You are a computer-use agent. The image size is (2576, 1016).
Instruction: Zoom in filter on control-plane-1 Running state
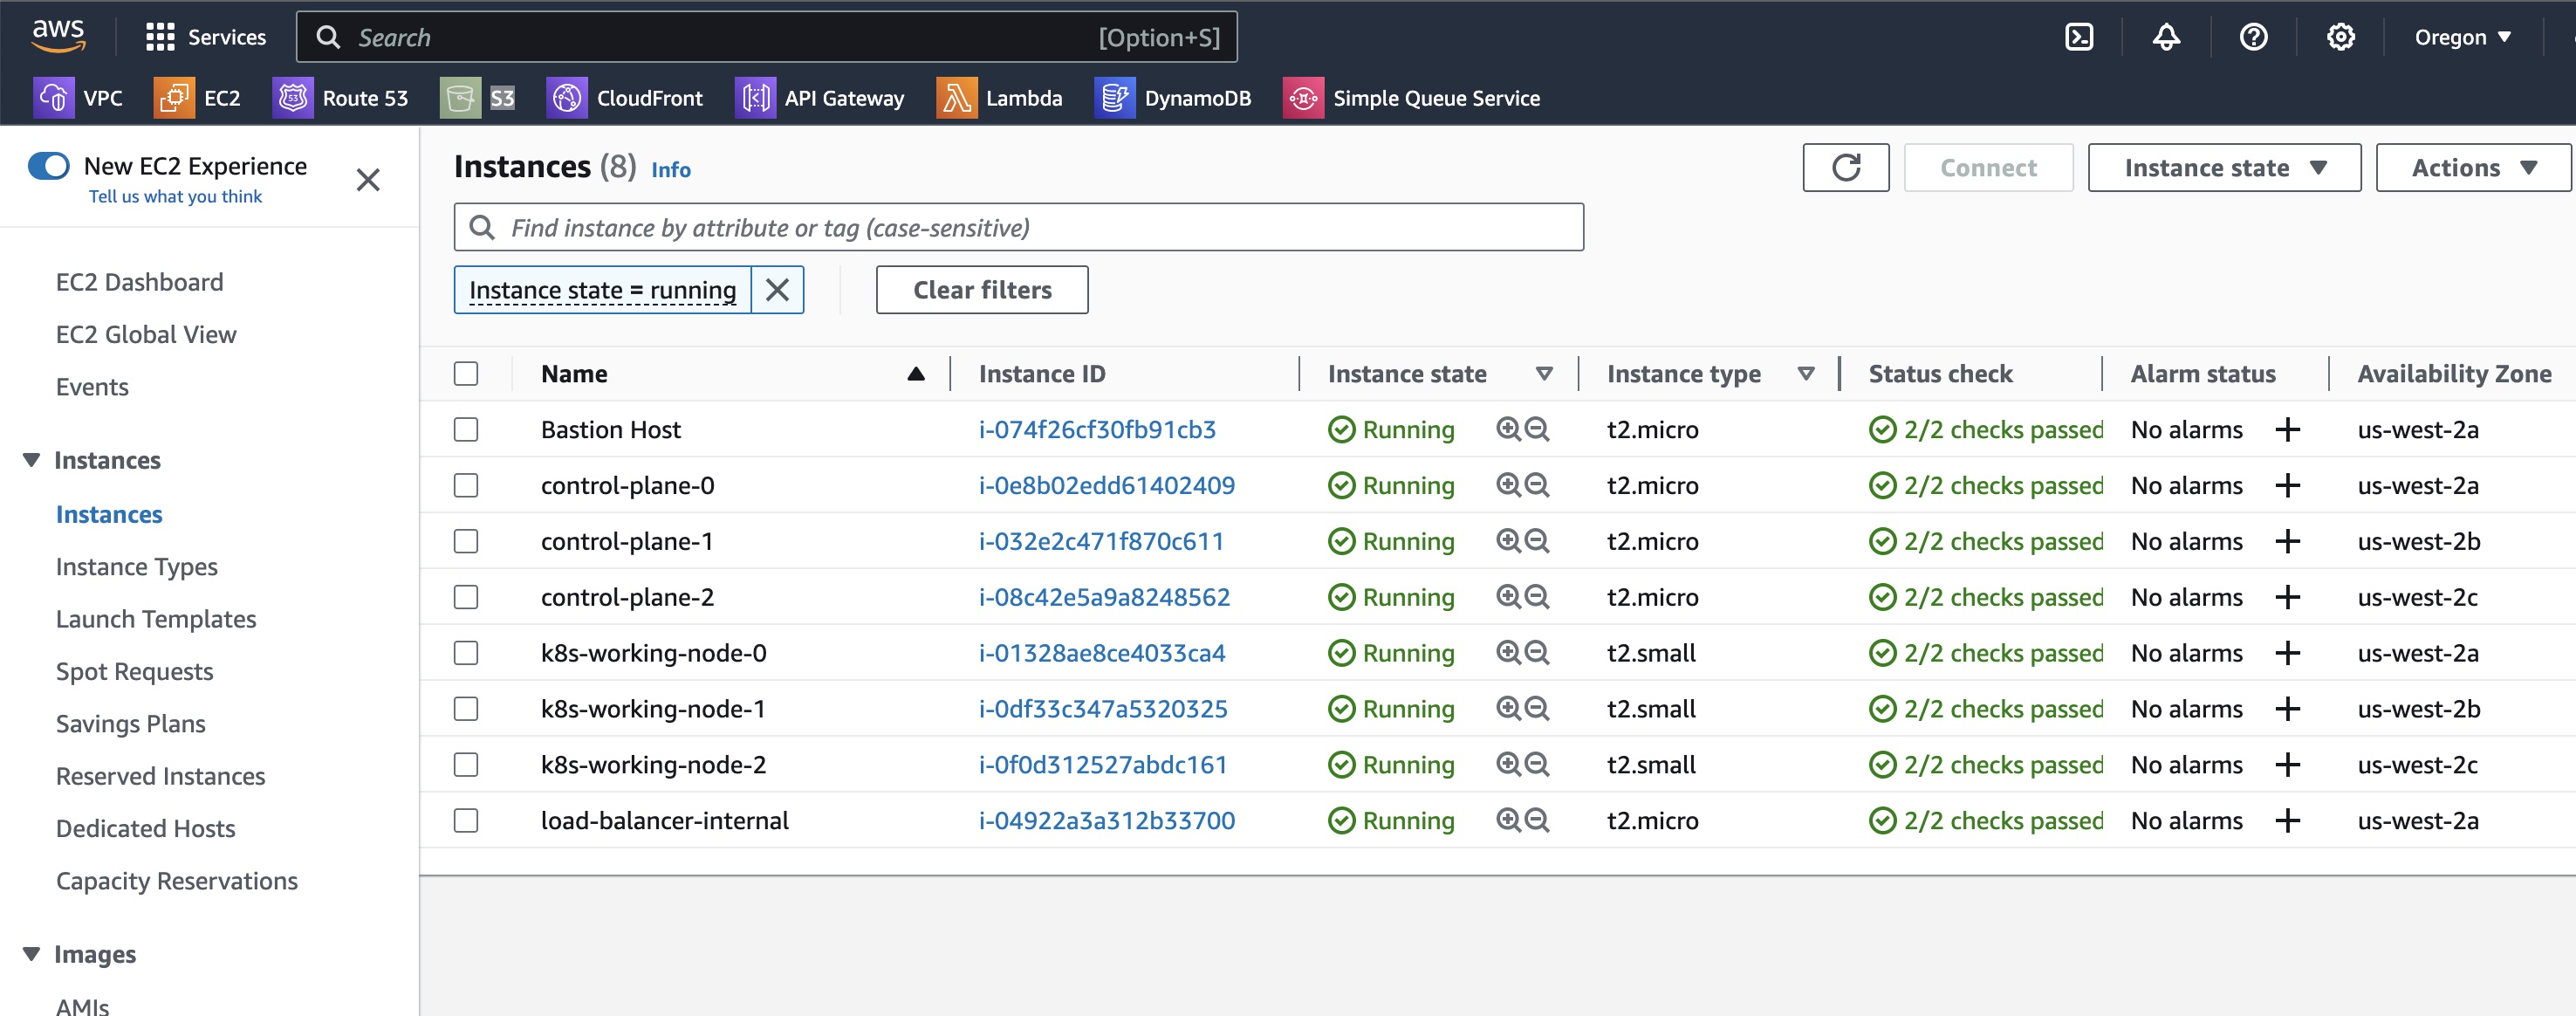[1507, 541]
